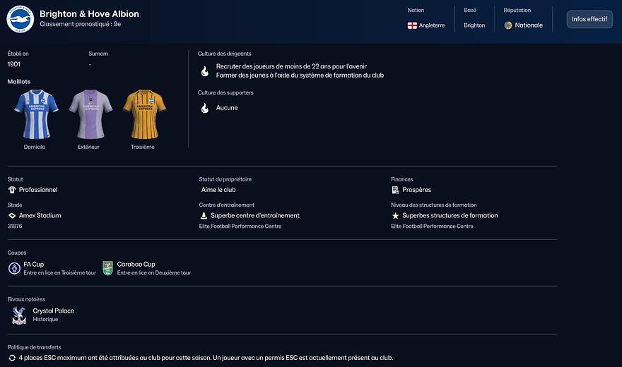Click the FA Cup trophy icon
This screenshot has width=622, height=367.
pos(14,268)
